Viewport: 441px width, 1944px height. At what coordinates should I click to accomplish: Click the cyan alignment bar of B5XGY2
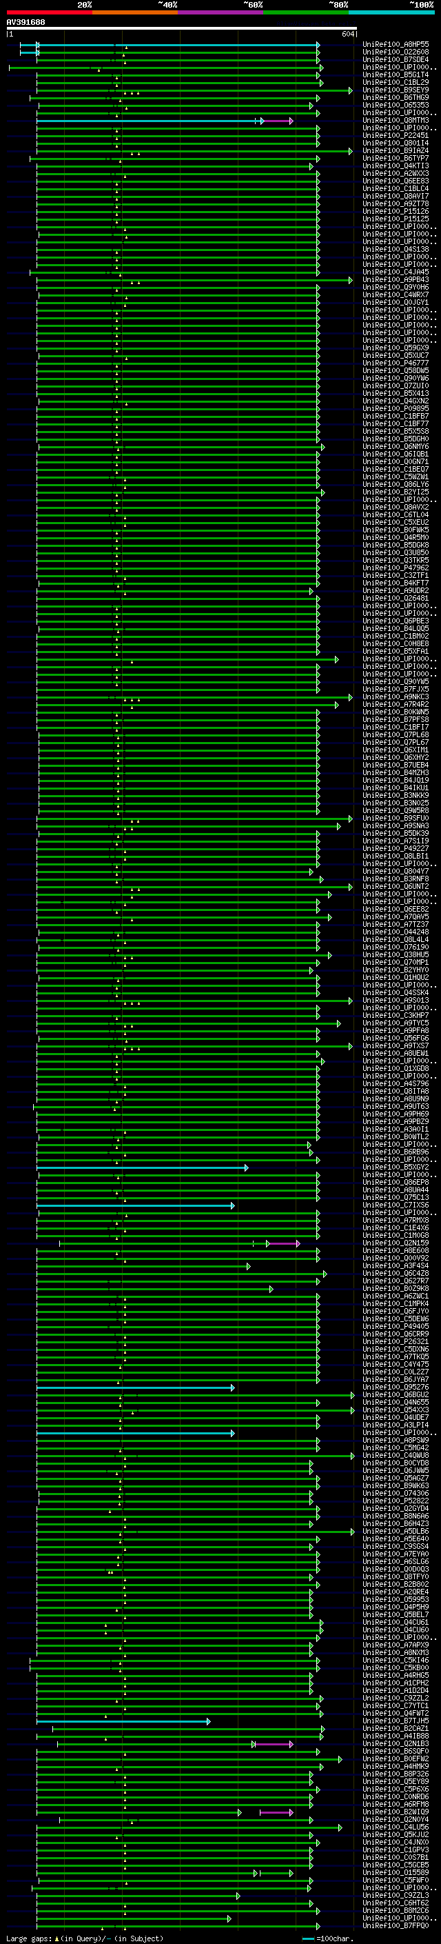[142, 1168]
